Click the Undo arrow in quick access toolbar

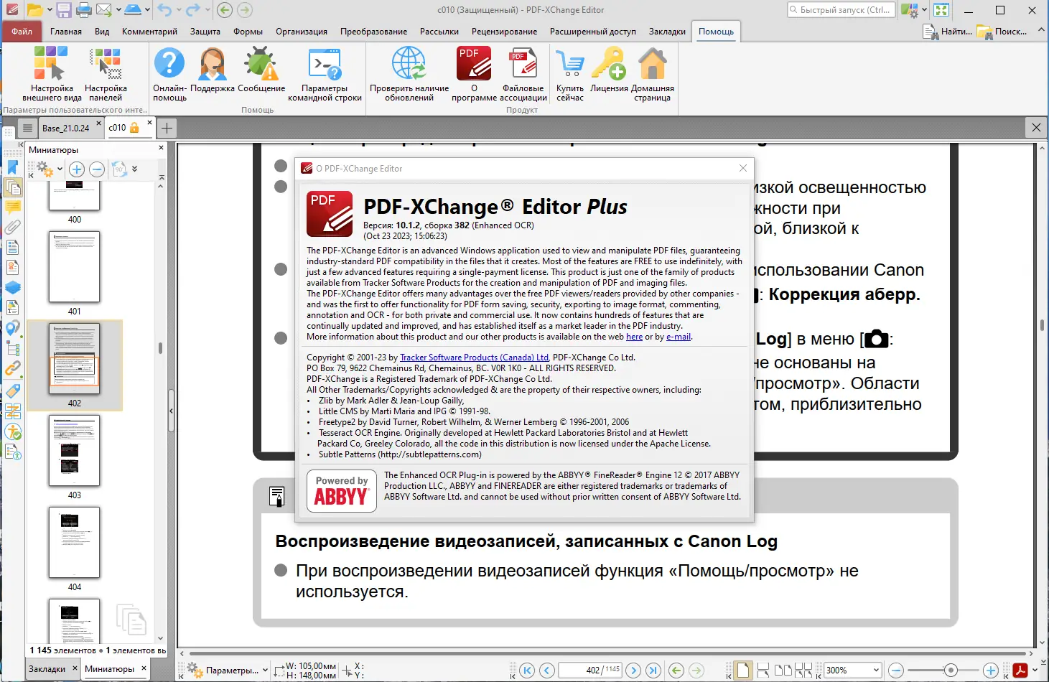click(x=164, y=10)
